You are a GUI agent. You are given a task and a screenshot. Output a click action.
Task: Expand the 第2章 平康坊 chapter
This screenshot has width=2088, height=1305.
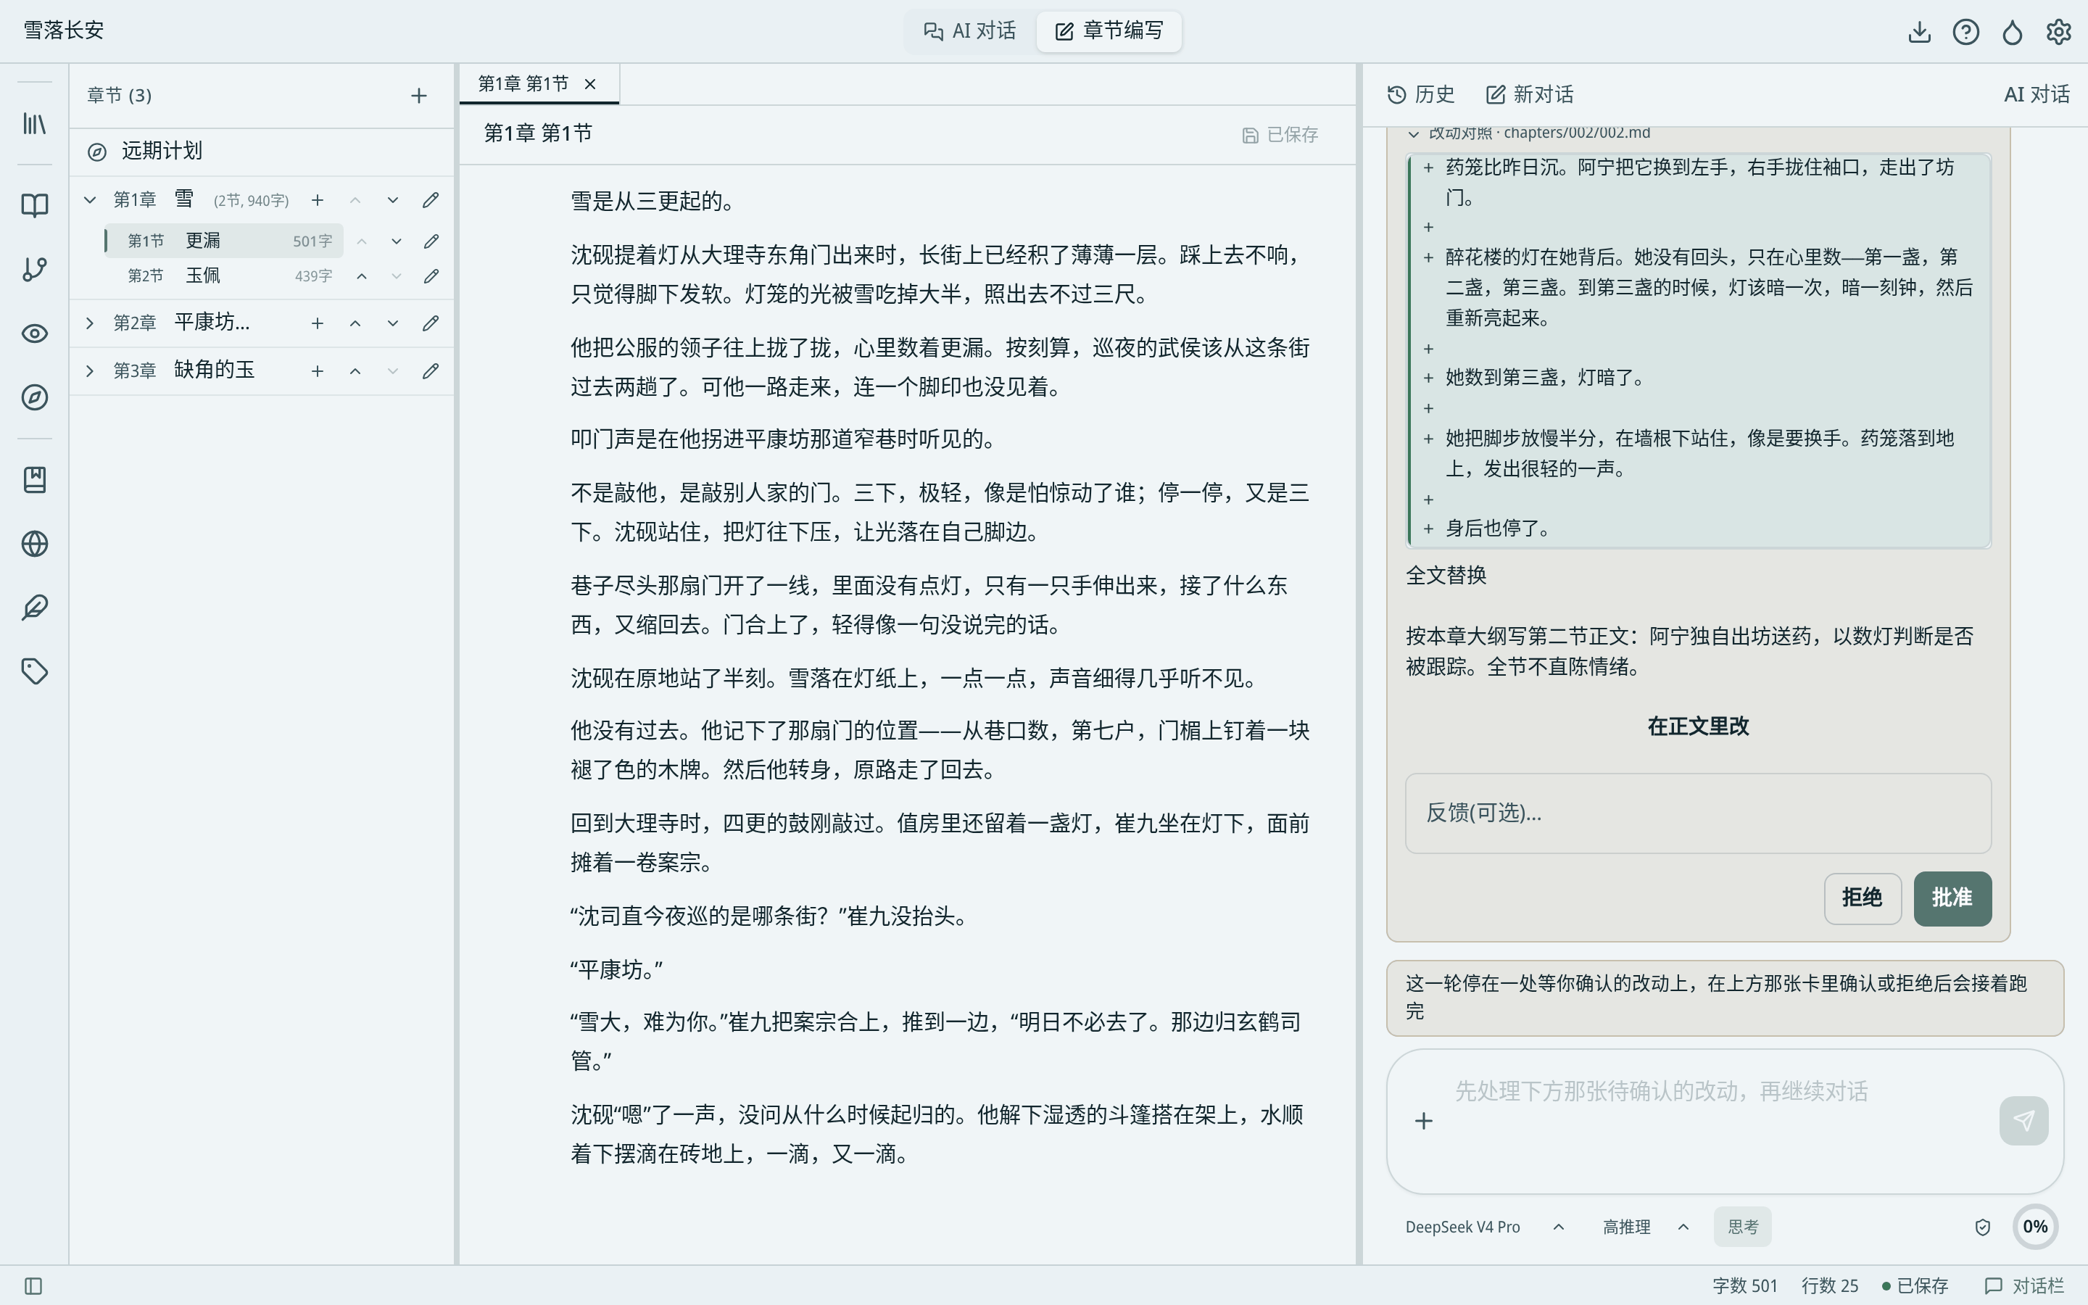90,323
